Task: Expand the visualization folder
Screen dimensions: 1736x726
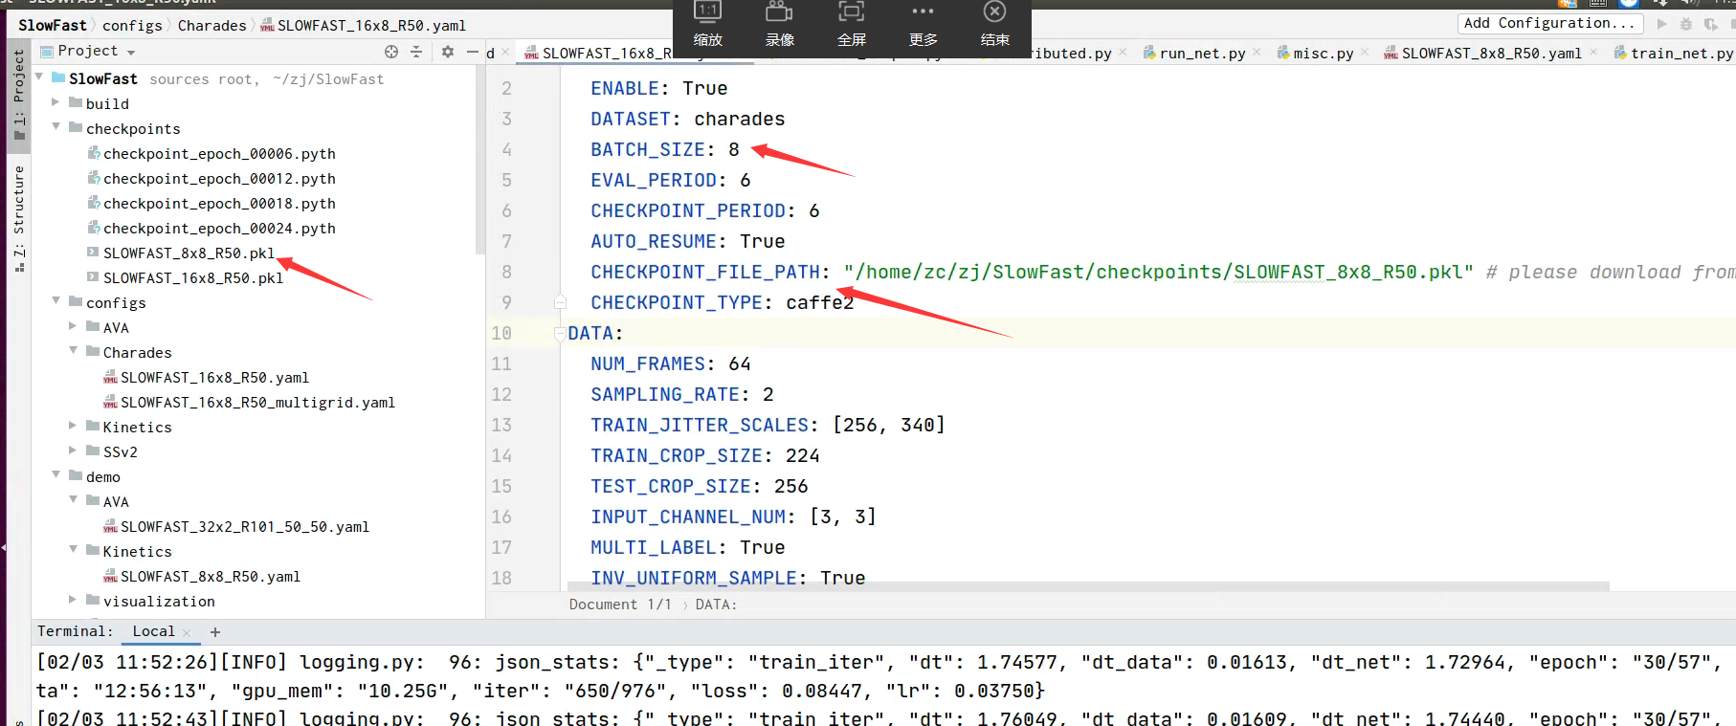Action: click(73, 600)
